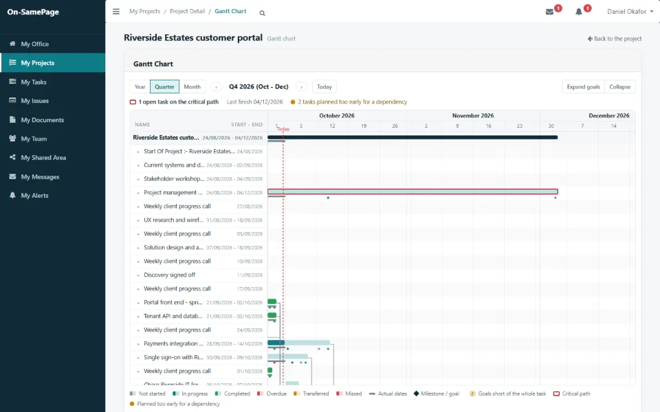Screen dimensions: 660x412
Task: Expand Tenant API and datab... row
Action: [x=138, y=317]
